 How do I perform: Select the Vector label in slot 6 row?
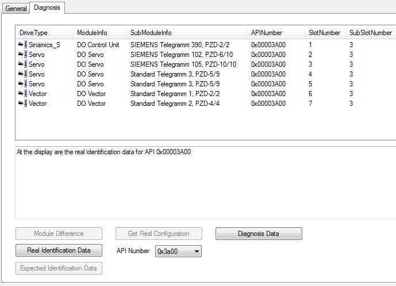click(37, 94)
